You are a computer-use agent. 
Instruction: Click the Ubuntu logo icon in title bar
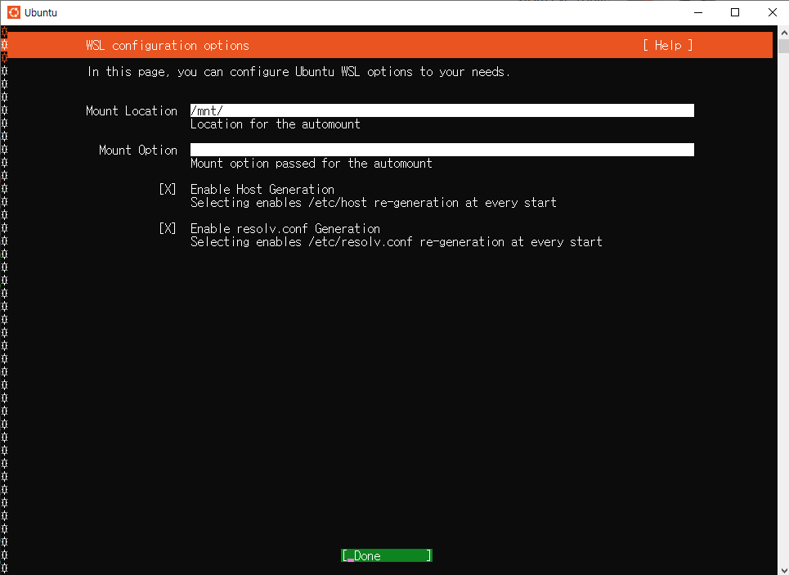(14, 12)
